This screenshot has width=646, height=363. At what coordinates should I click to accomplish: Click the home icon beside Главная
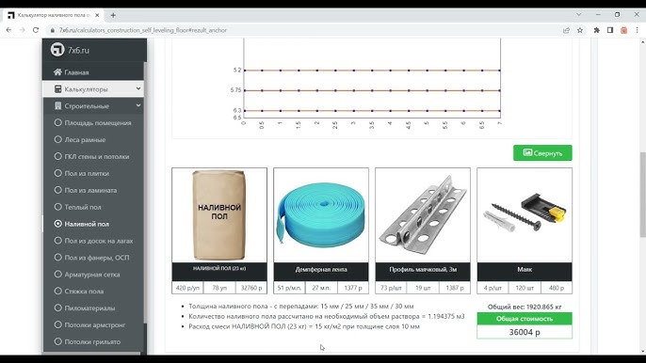click(57, 72)
